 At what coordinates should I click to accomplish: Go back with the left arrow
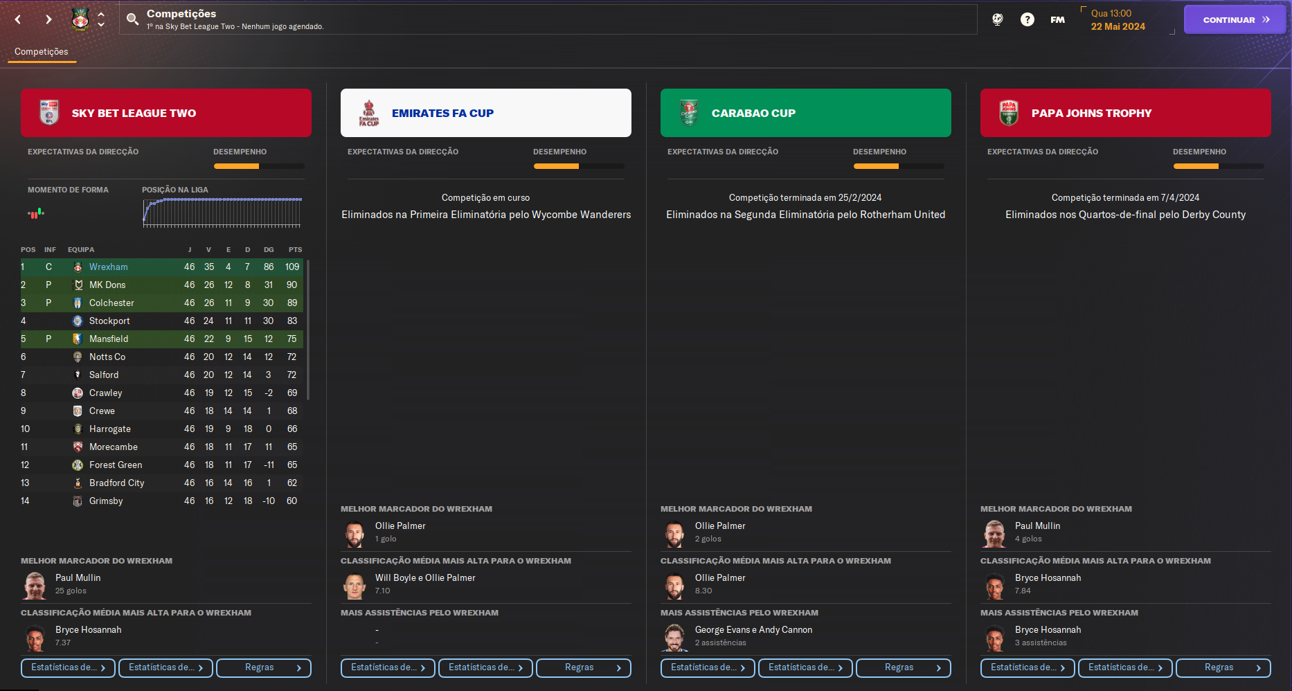pos(18,19)
